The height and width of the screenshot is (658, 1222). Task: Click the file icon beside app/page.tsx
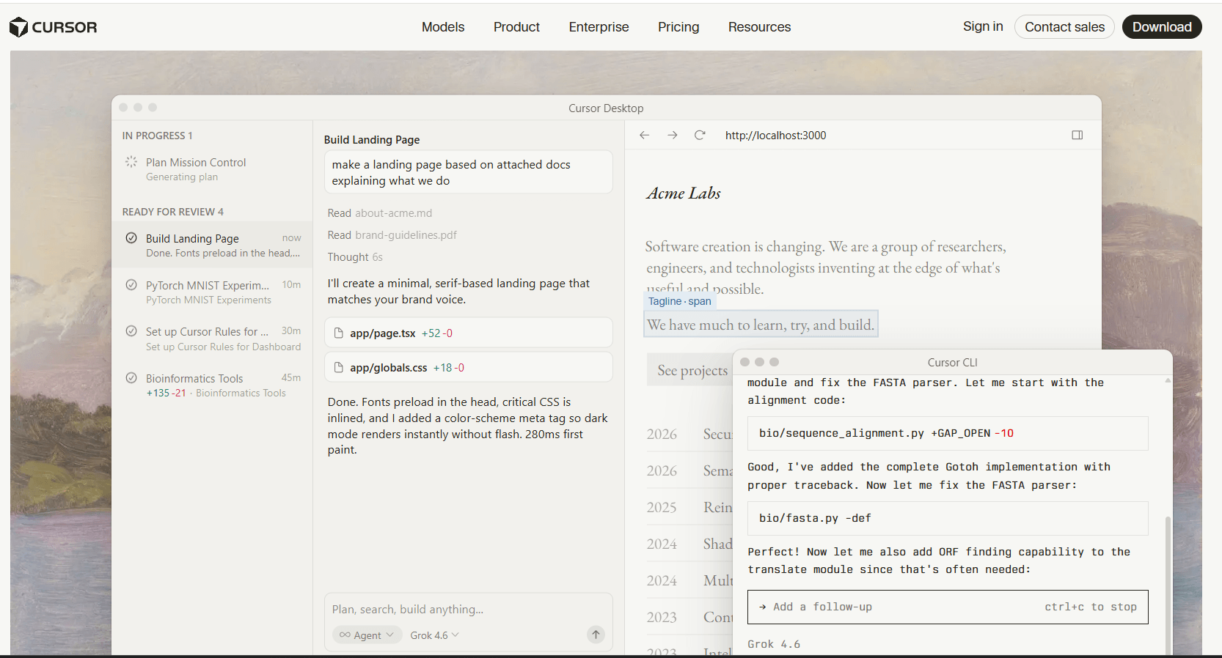339,333
